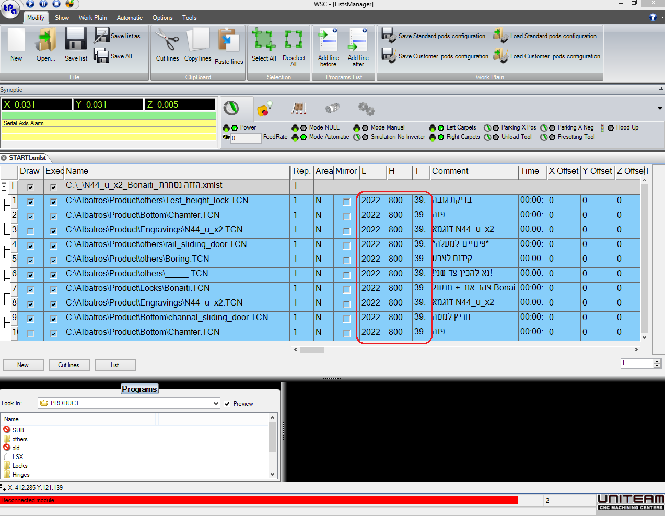
Task: Uncheck Draw for N44_u_x2.TCN row 3
Action: (x=30, y=230)
